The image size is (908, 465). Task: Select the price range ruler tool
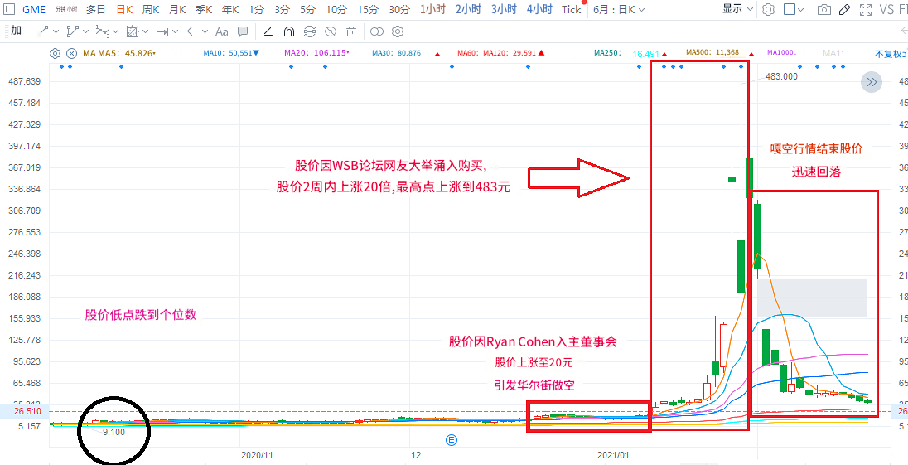[x=162, y=31]
